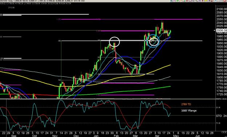The width and height of the screenshot is (227, 137).
Task: Click the 1830.00 price axis label
Action: tap(222, 70)
